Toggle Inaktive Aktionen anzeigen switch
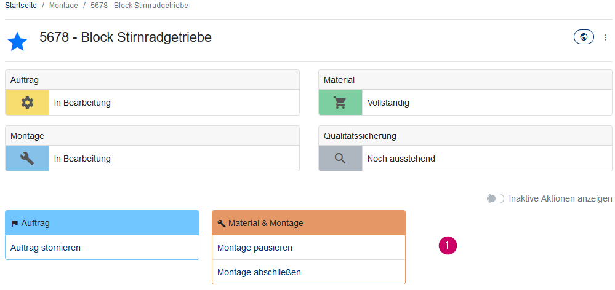 495,198
